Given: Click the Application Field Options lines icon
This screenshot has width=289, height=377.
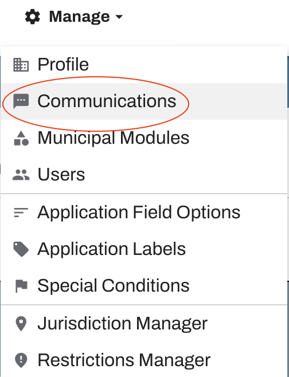Looking at the screenshot, I should click(21, 213).
